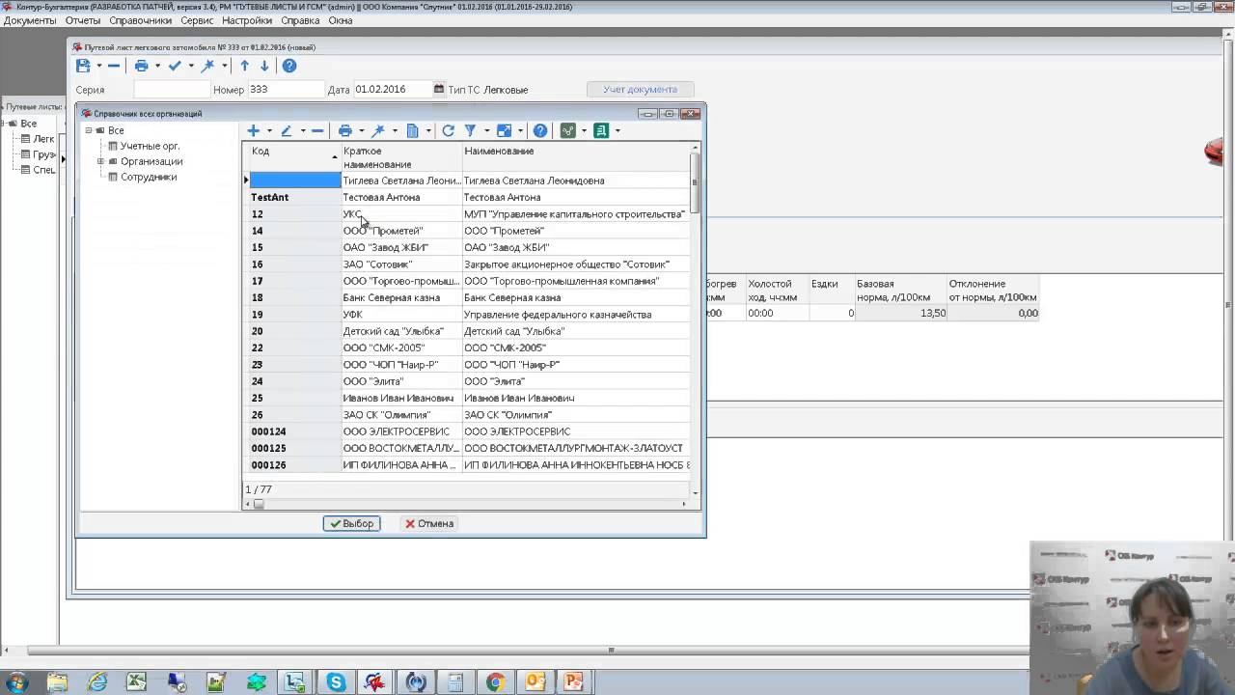Click the magic wand icon in waybill toolbar
The width and height of the screenshot is (1235, 695).
[x=207, y=66]
